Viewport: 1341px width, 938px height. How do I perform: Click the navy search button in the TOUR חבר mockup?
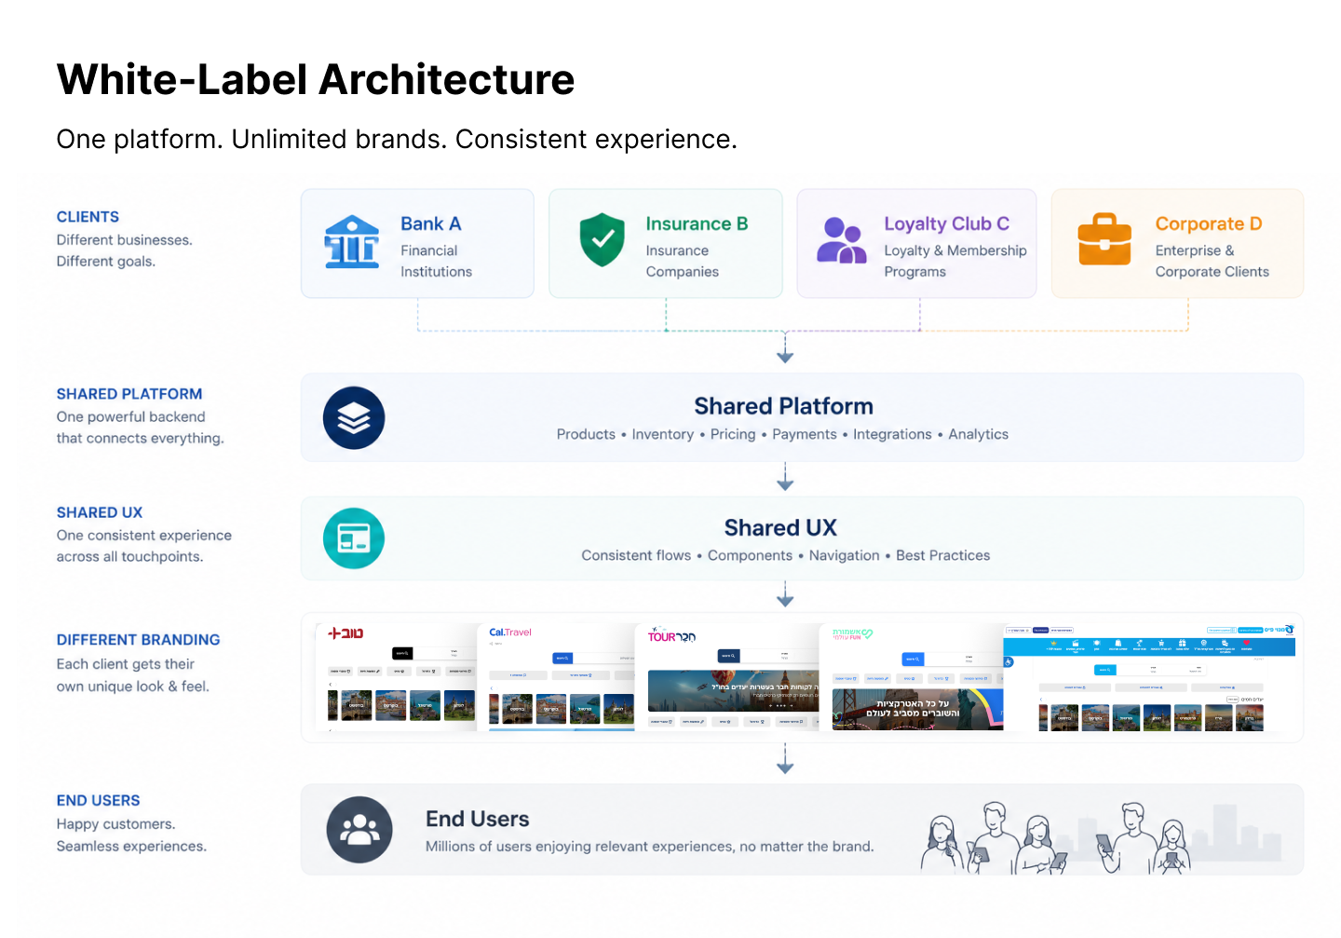[729, 656]
